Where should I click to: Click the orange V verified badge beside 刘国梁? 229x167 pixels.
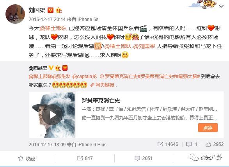[51, 10]
